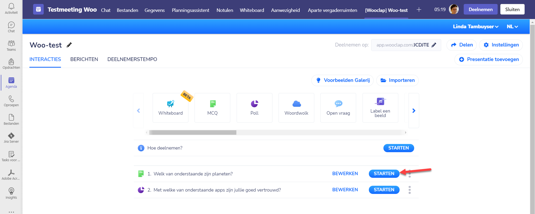Select the [Wooclap] Woo-test tab

(386, 10)
